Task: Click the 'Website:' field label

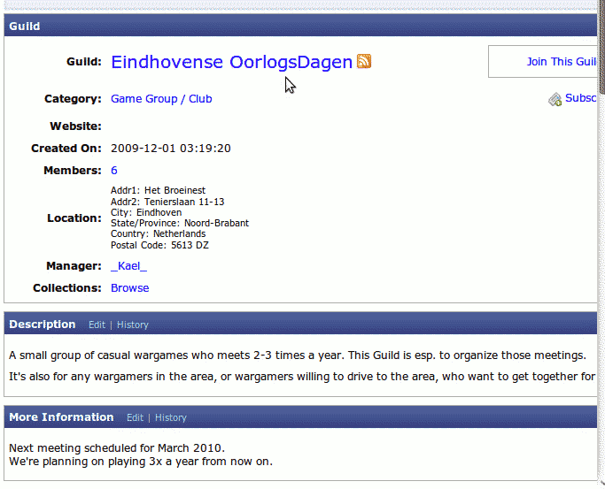Action: [75, 126]
